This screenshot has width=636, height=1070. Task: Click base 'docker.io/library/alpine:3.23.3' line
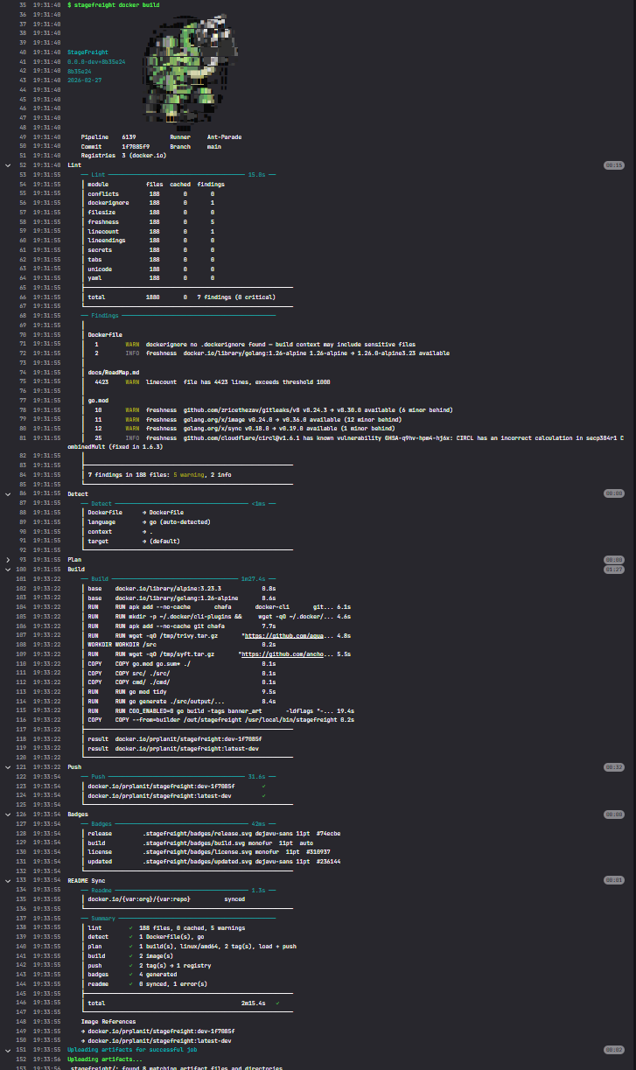pyautogui.click(x=182, y=588)
